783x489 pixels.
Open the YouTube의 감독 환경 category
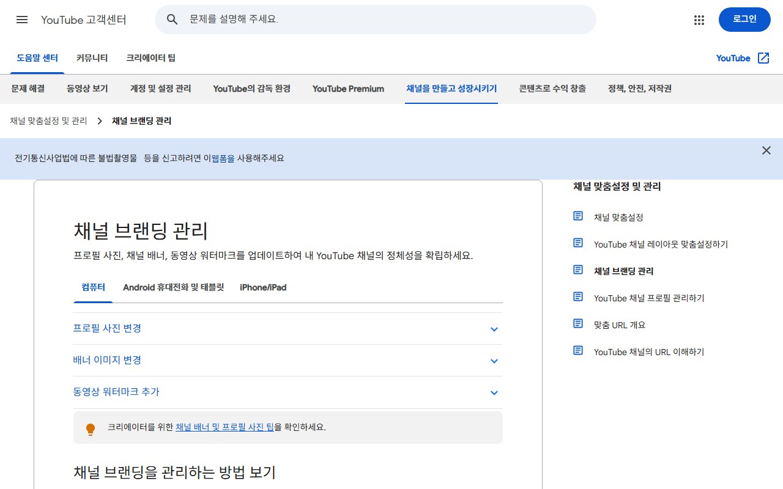252,89
